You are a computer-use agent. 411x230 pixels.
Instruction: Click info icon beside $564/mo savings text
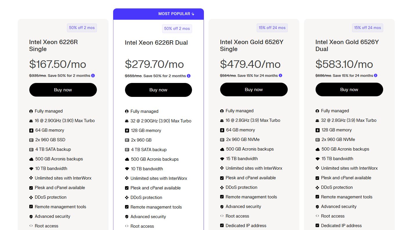tap(280, 76)
